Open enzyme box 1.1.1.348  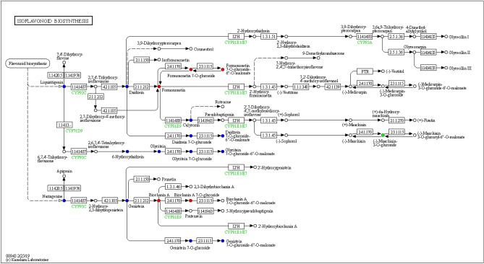pyautogui.click(x=301, y=87)
